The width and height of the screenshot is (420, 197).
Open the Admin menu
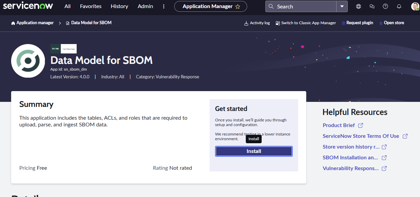[x=146, y=6]
